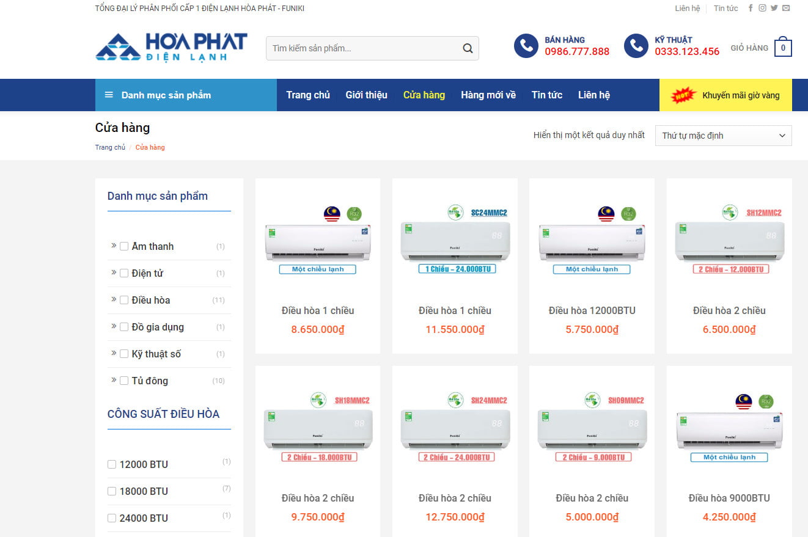This screenshot has height=537, width=808.
Task: Click the Giỏ hàng cart label
Action: pyautogui.click(x=749, y=48)
